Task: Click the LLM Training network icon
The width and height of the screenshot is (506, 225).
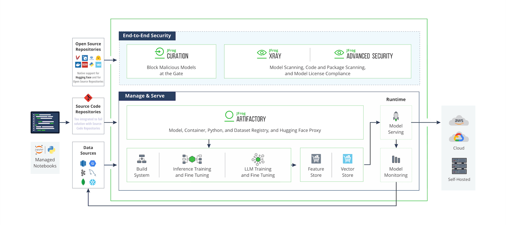Action: click(x=258, y=159)
